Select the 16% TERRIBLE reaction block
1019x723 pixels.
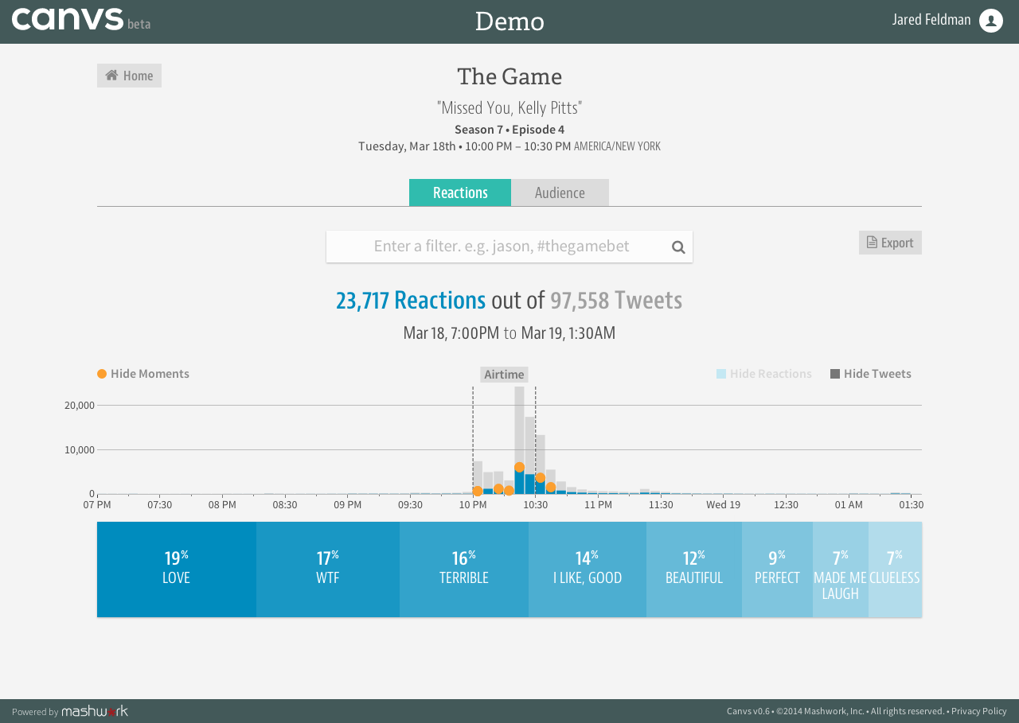pos(464,569)
